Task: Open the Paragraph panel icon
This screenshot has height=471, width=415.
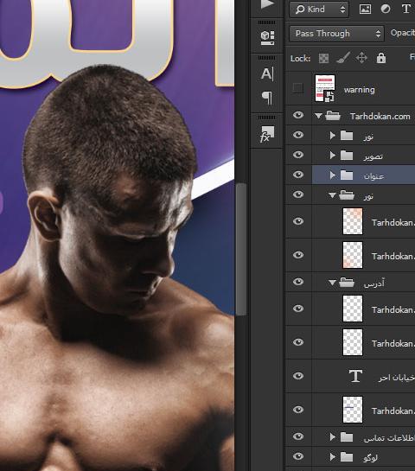Action: tap(267, 98)
